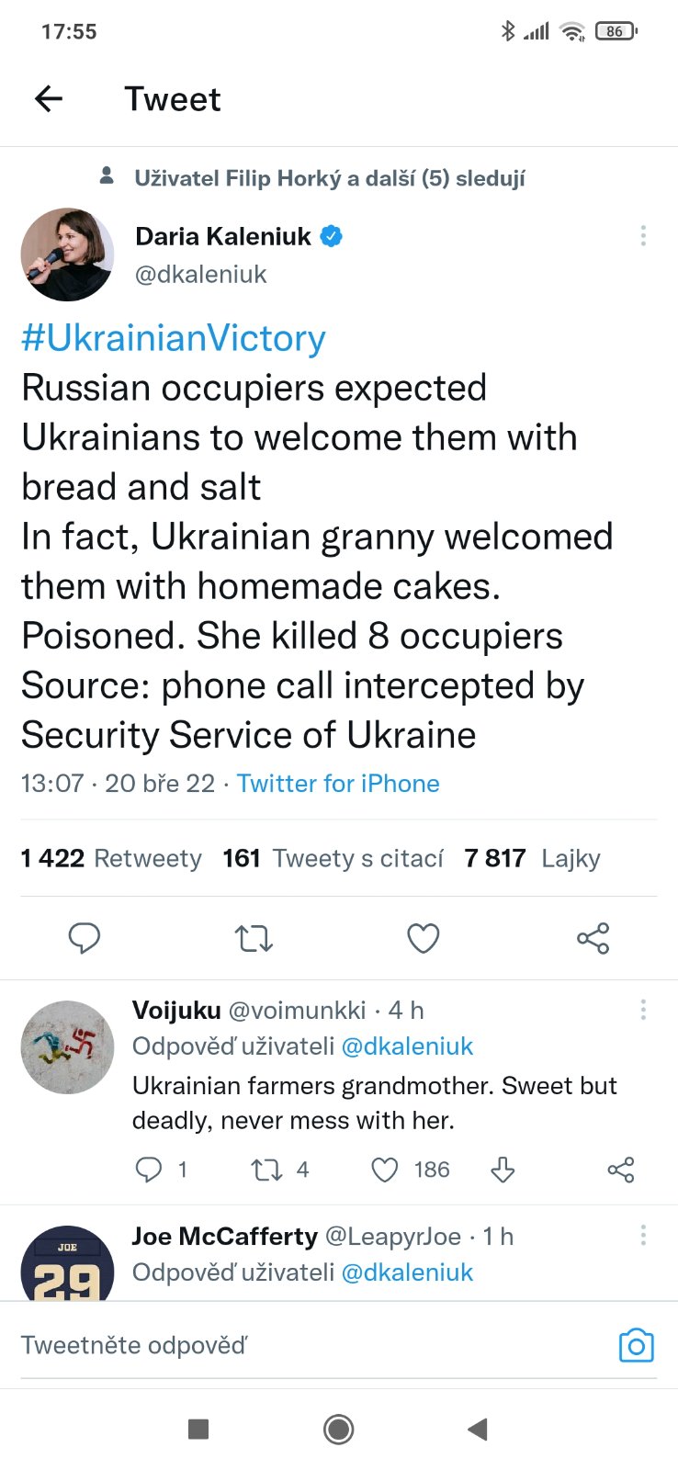678x1470 pixels.
Task: Share Voijuku's reply
Action: 621,1170
